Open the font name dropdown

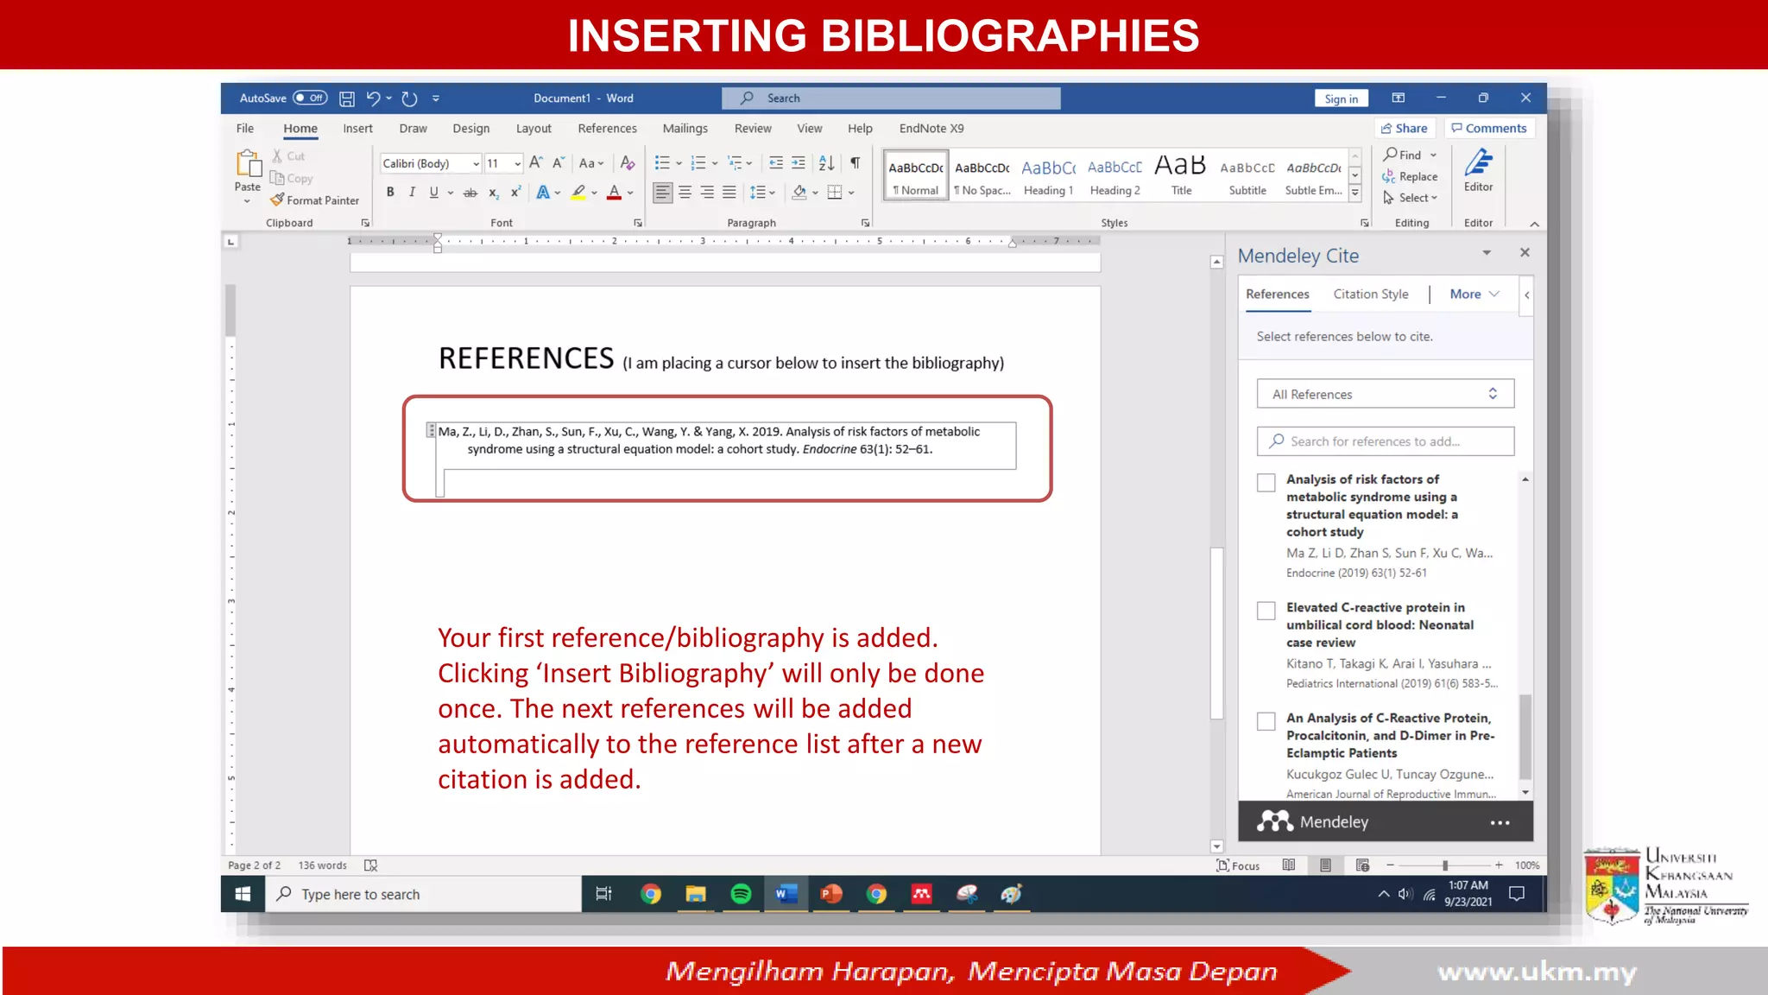click(476, 163)
